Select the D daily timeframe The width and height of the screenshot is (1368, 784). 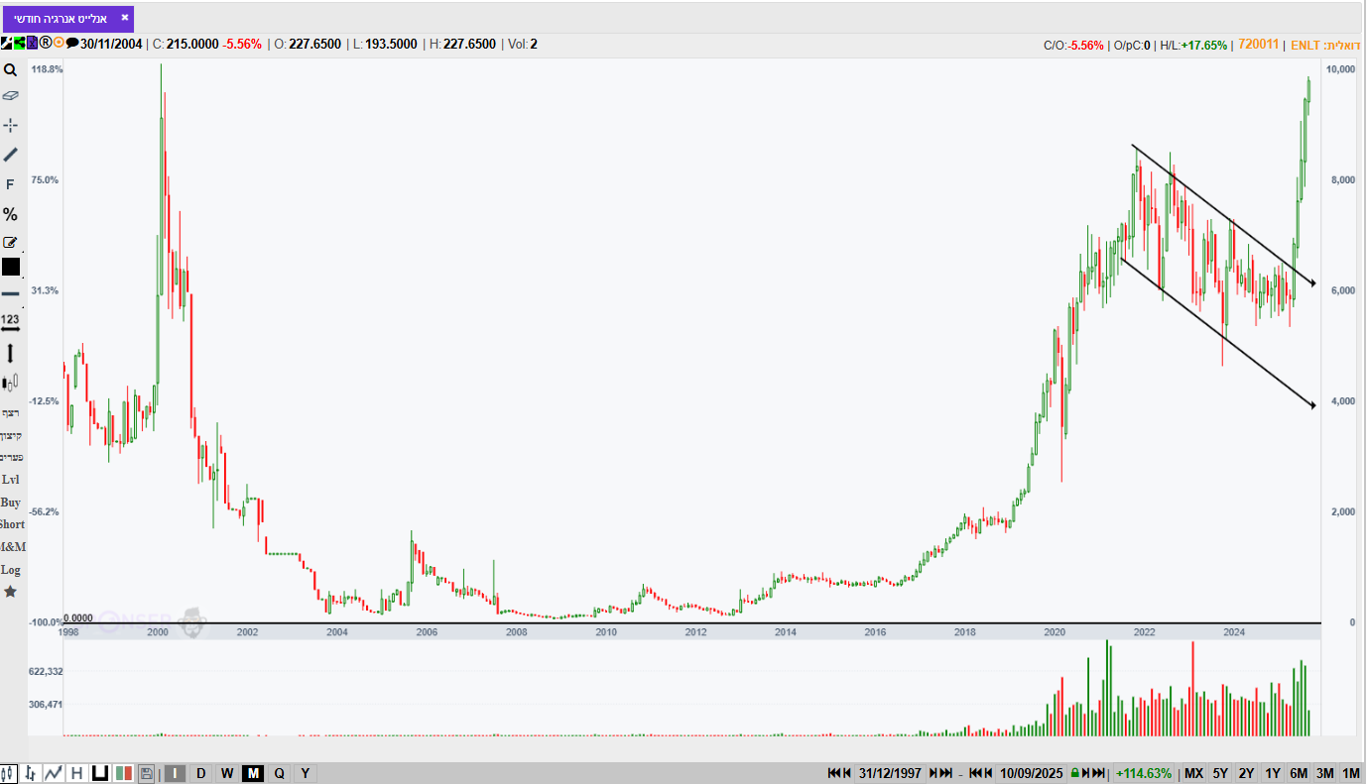click(x=201, y=773)
